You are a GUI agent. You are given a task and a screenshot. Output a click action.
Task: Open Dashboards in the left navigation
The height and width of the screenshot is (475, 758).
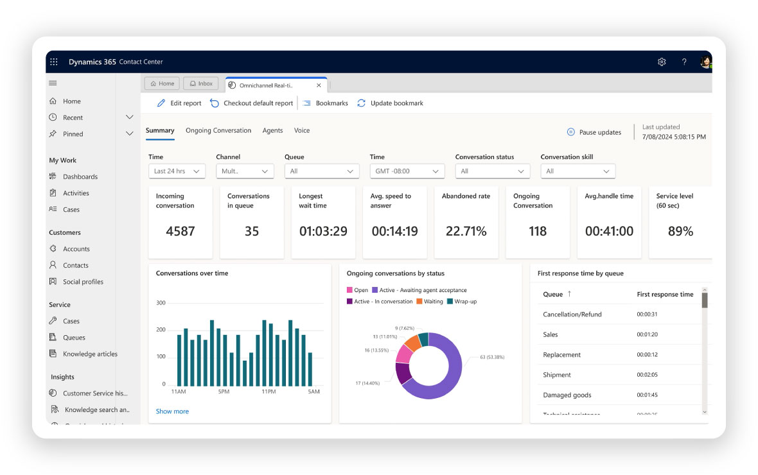pos(80,177)
